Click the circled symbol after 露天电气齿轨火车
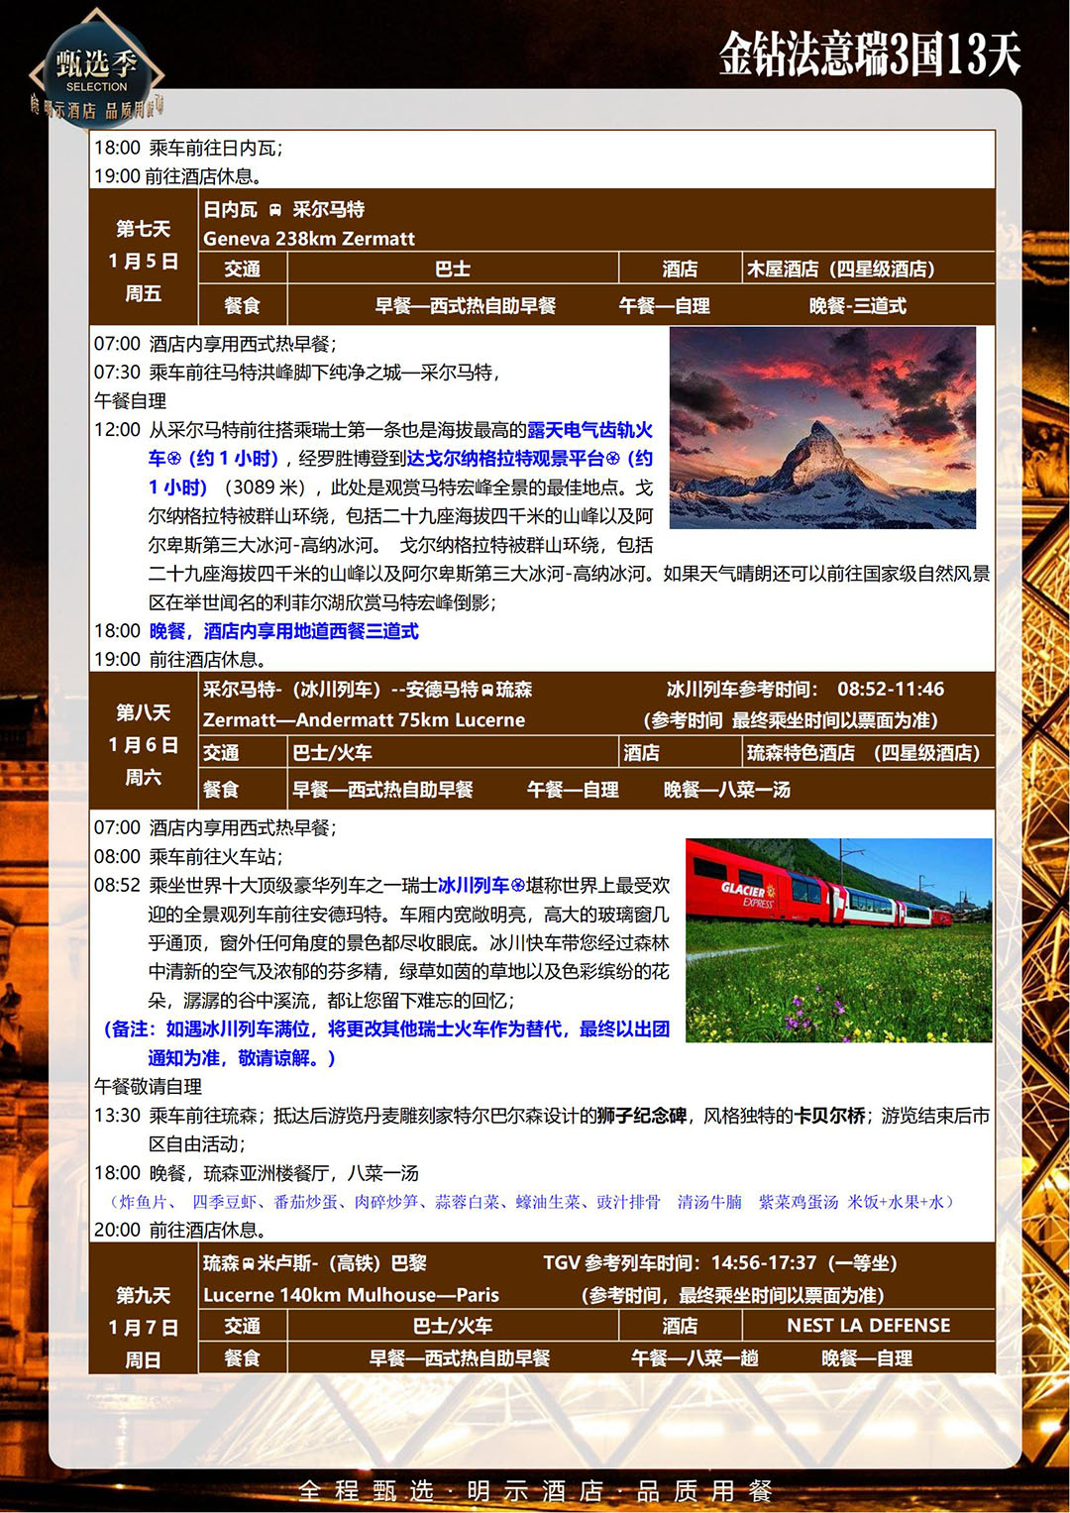Screen dimensions: 1070x1513 click(x=174, y=459)
